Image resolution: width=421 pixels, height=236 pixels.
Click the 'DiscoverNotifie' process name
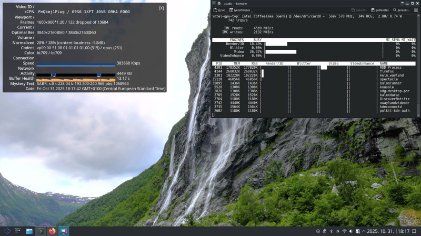(x=395, y=99)
